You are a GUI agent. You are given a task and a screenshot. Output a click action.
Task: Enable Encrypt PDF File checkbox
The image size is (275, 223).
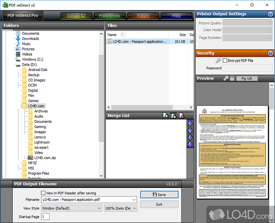225,60
